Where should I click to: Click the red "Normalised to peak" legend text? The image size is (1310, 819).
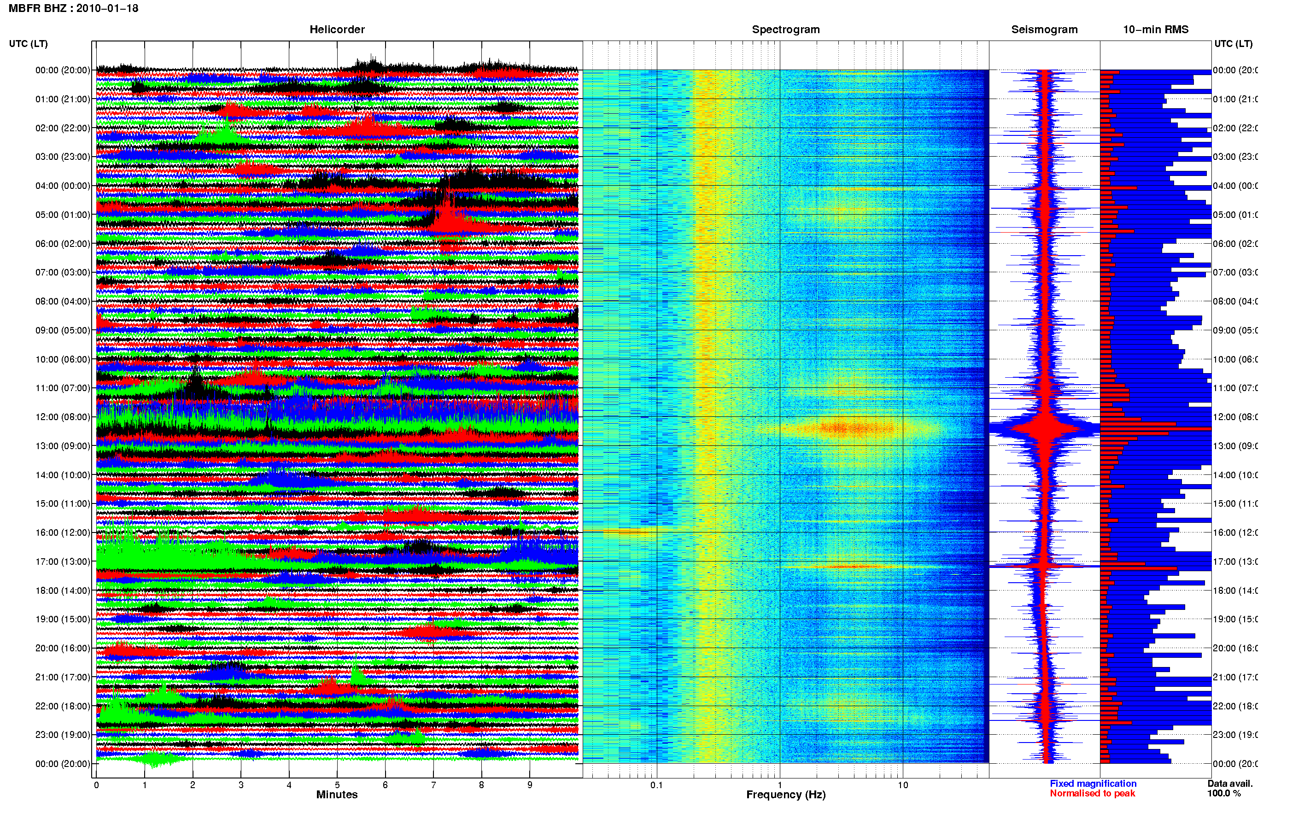coord(1092,793)
